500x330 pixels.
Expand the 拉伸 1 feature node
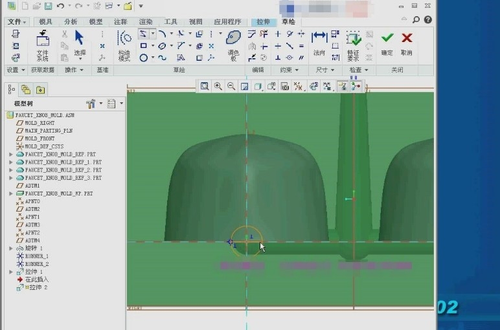pos(11,272)
